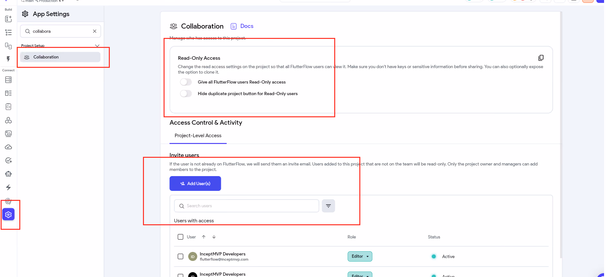This screenshot has height=277, width=606.
Task: Toggle Give all FlutterFlow users Read-Only access
Action: 186,82
